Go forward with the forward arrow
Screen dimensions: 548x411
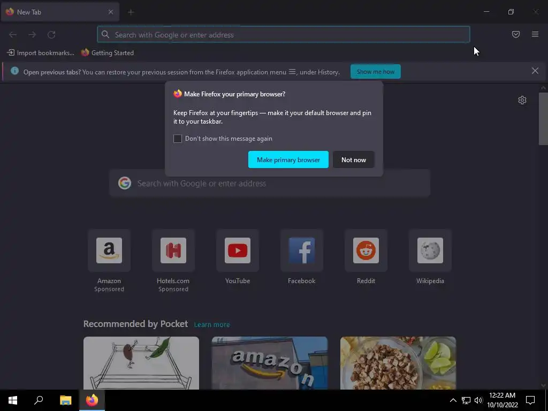tap(32, 35)
